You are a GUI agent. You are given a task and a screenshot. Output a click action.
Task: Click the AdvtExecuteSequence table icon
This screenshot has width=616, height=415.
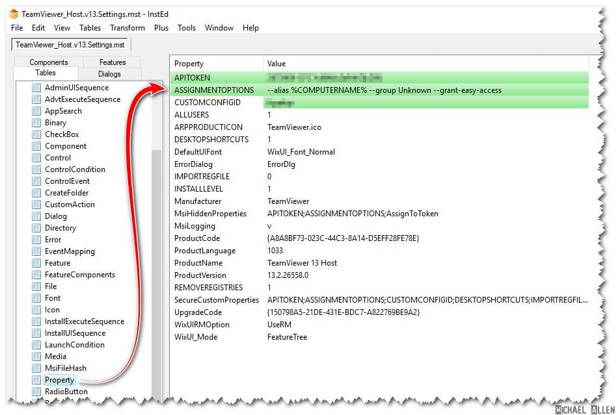tap(36, 99)
